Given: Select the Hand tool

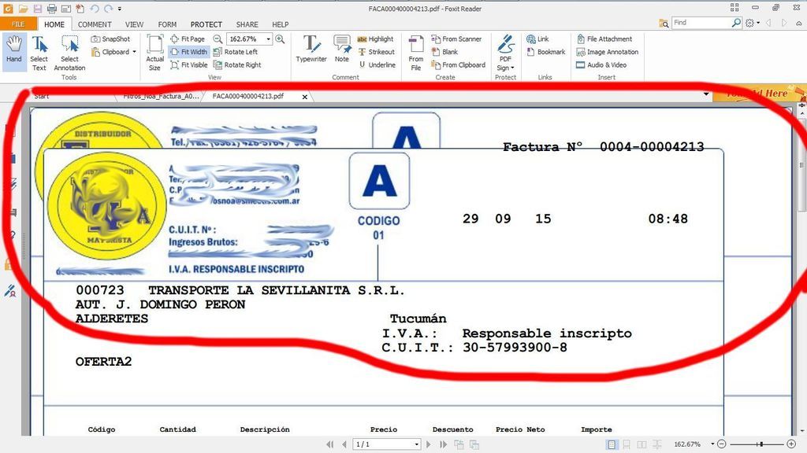Looking at the screenshot, I should 14,50.
